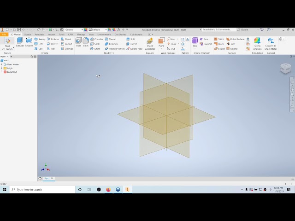Select the Revolve tool
Screen dimensions: 295x221
click(29, 42)
